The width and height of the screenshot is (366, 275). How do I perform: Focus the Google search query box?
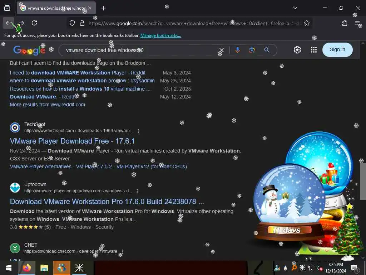140,50
